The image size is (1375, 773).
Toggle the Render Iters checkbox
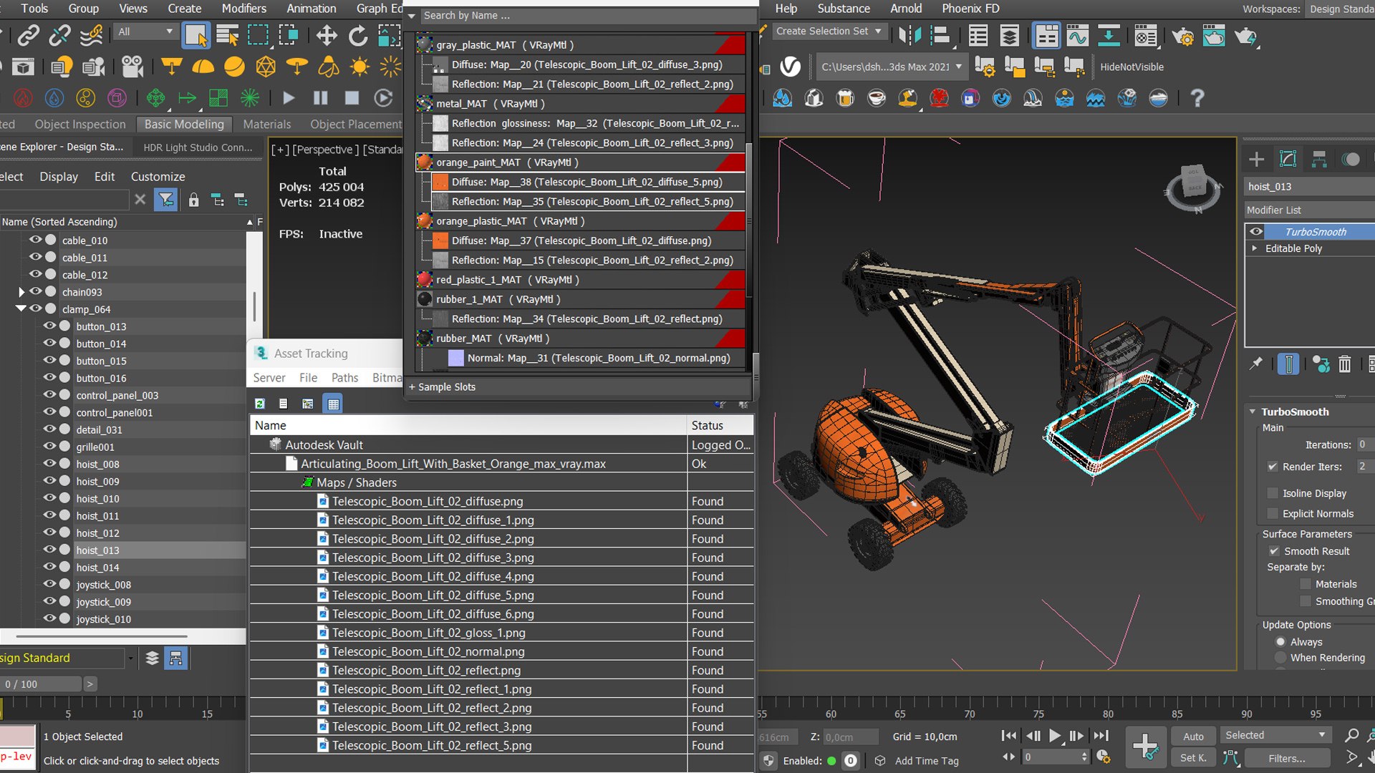pos(1273,467)
